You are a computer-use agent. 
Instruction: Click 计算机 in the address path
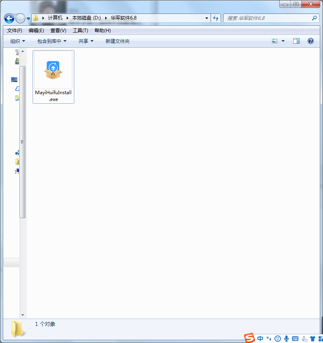(55, 18)
